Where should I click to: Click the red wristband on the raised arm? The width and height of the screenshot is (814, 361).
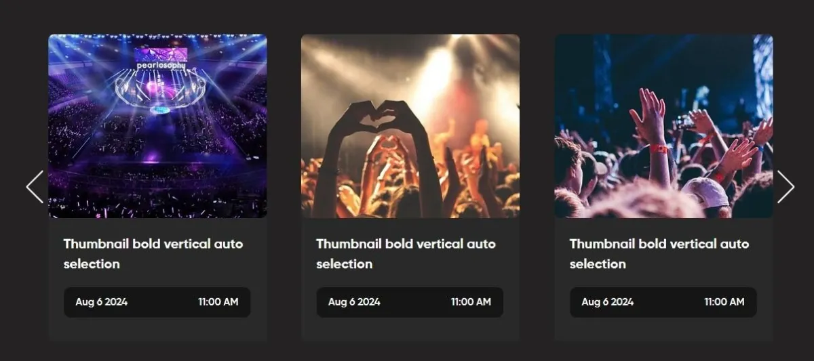pos(658,148)
